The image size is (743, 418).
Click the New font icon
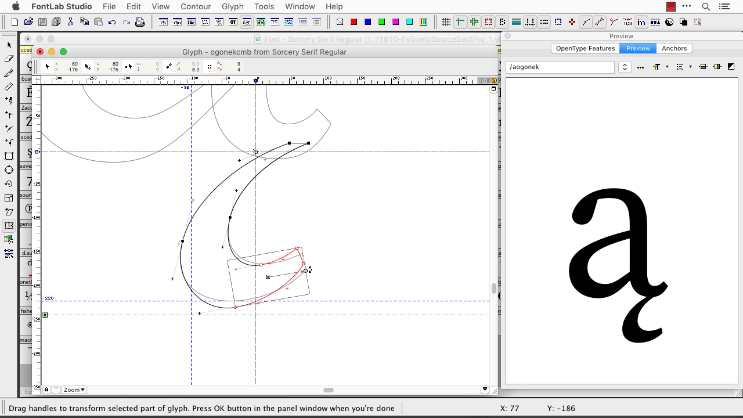point(15,22)
